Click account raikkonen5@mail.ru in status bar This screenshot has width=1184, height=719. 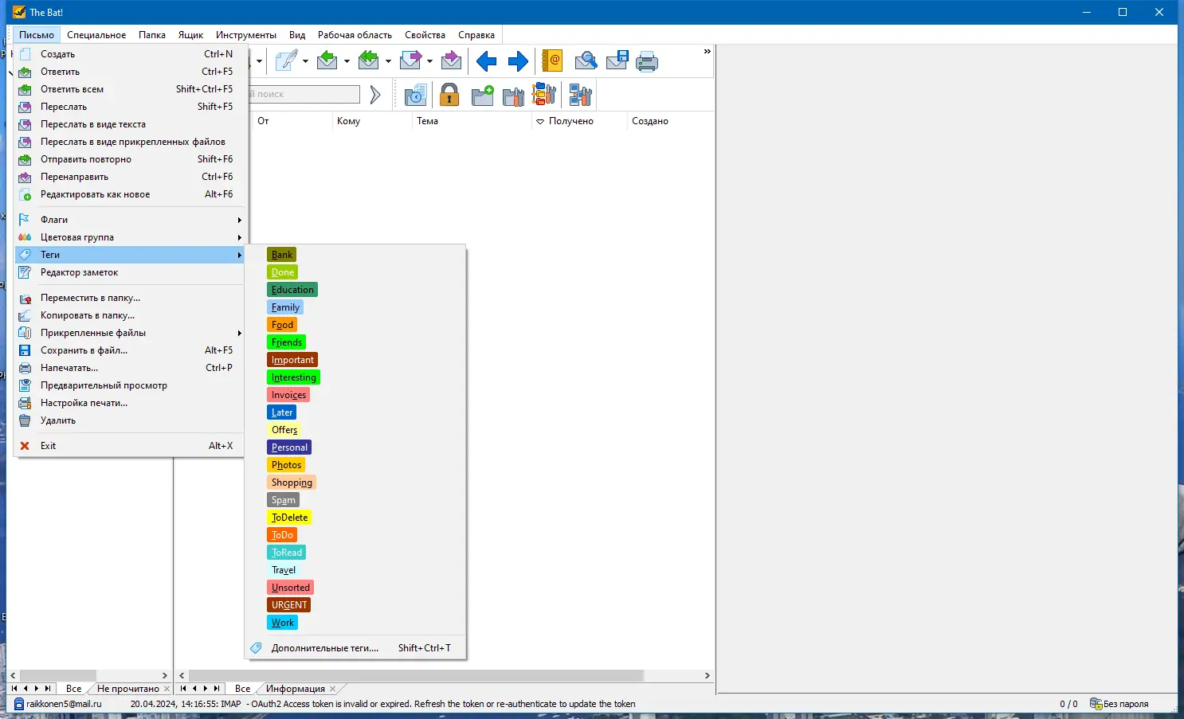pyautogui.click(x=58, y=704)
